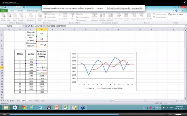Open Validación de datos dropdown
The width and height of the screenshot is (187, 116).
(111, 19)
